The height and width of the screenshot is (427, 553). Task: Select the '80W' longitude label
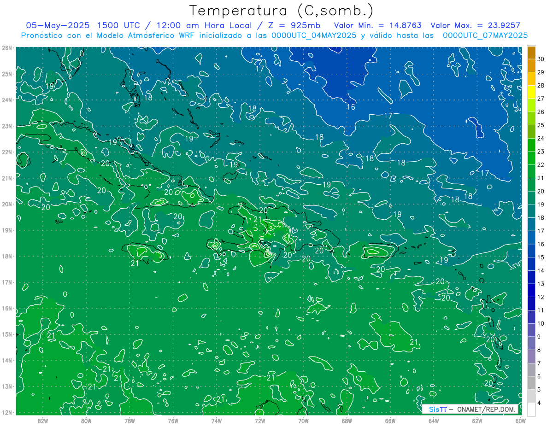86,421
